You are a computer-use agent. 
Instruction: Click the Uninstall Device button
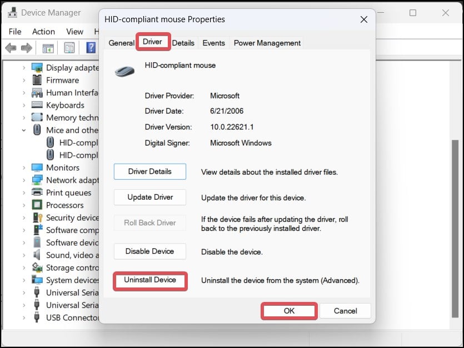click(x=149, y=280)
